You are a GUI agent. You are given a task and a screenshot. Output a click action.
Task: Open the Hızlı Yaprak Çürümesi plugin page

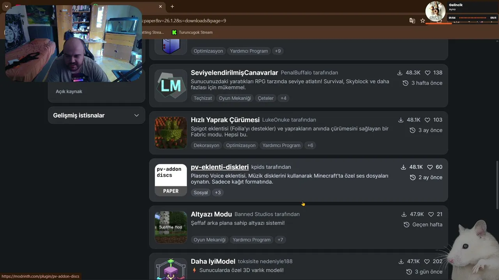click(225, 120)
